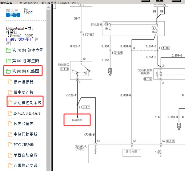This screenshot has width=185, height=171.
Task: Click the page icon beside PTC 加热器
Action: pos(10,145)
